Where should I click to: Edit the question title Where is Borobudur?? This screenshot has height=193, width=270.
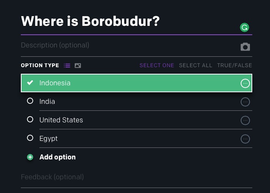click(x=90, y=21)
